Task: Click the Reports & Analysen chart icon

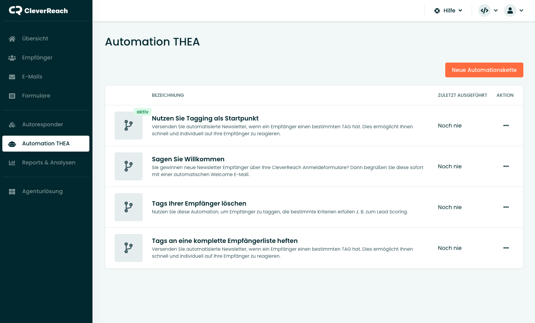Action: coord(12,162)
